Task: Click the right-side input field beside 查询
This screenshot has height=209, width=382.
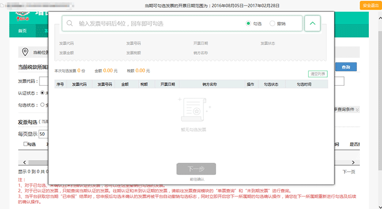Action: 339,81
